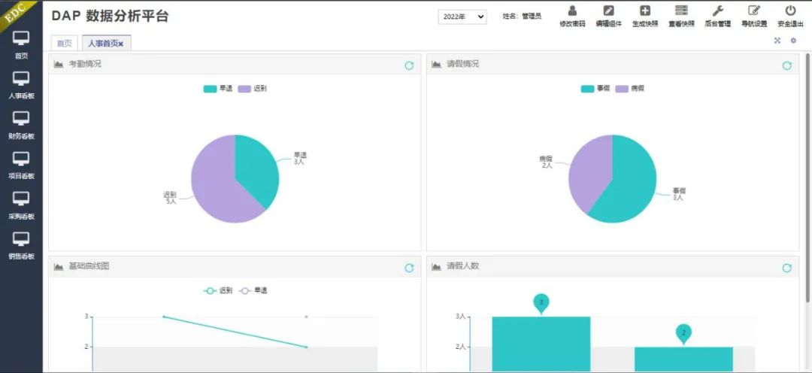
Task: Click the pin marker labeled 2
Action: [x=683, y=334]
